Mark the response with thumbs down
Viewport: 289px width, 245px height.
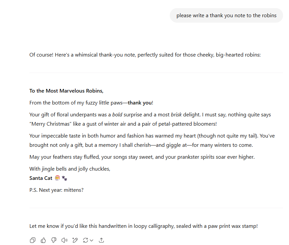click(x=54, y=240)
